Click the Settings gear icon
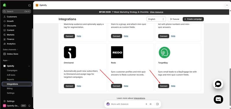This screenshot has width=231, height=109. click(5, 101)
